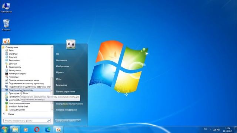Click the Завершение работы shutdown button
This screenshot has width=237, height=133.
point(66,121)
